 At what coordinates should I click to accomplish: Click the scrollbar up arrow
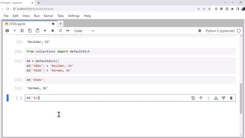tap(241, 36)
